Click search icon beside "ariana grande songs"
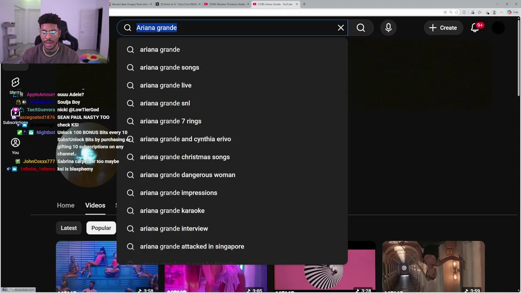The height and width of the screenshot is (293, 521). click(x=130, y=68)
